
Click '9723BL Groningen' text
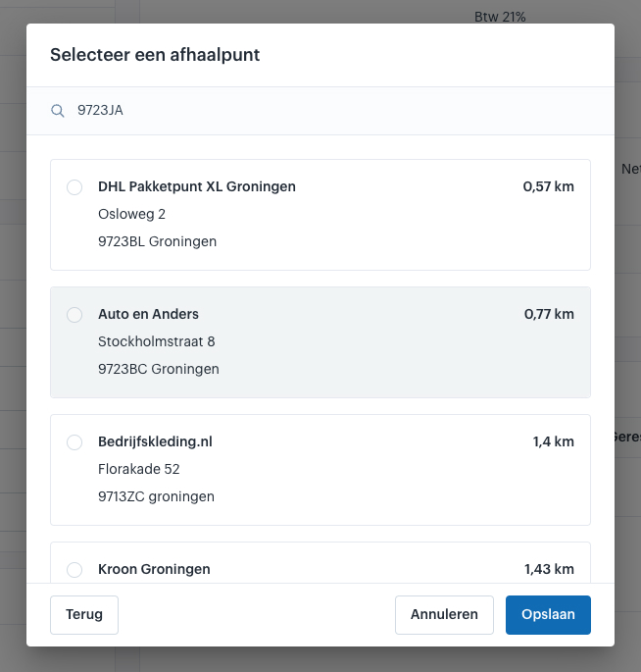157,241
